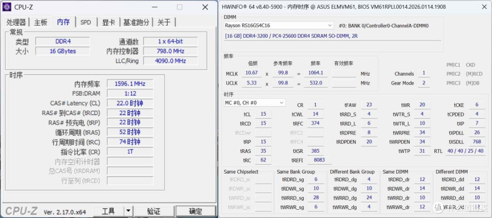Close the HWiNFO memory timings window

(x=484, y=7)
